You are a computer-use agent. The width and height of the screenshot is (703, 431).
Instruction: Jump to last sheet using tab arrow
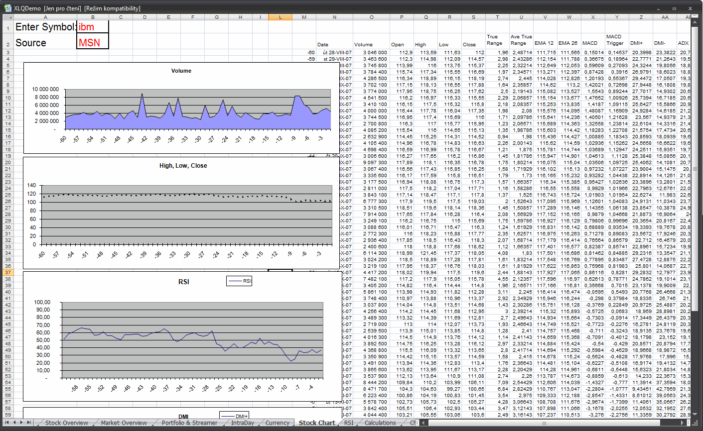point(29,423)
